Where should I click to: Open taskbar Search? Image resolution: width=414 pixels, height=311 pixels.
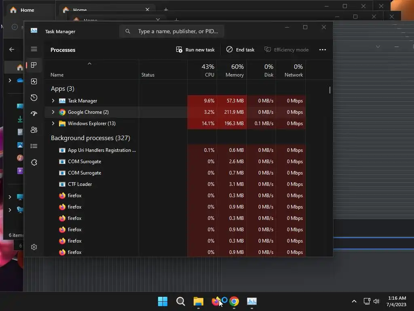(181, 301)
